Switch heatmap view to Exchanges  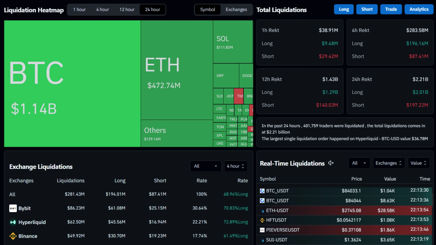[236, 10]
